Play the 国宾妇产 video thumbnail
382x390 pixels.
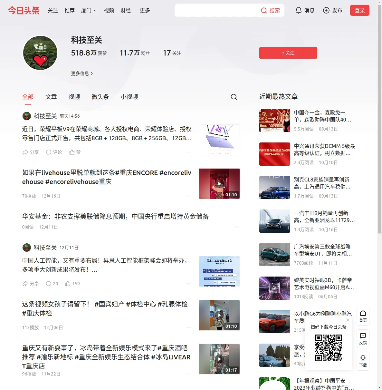pos(219,315)
